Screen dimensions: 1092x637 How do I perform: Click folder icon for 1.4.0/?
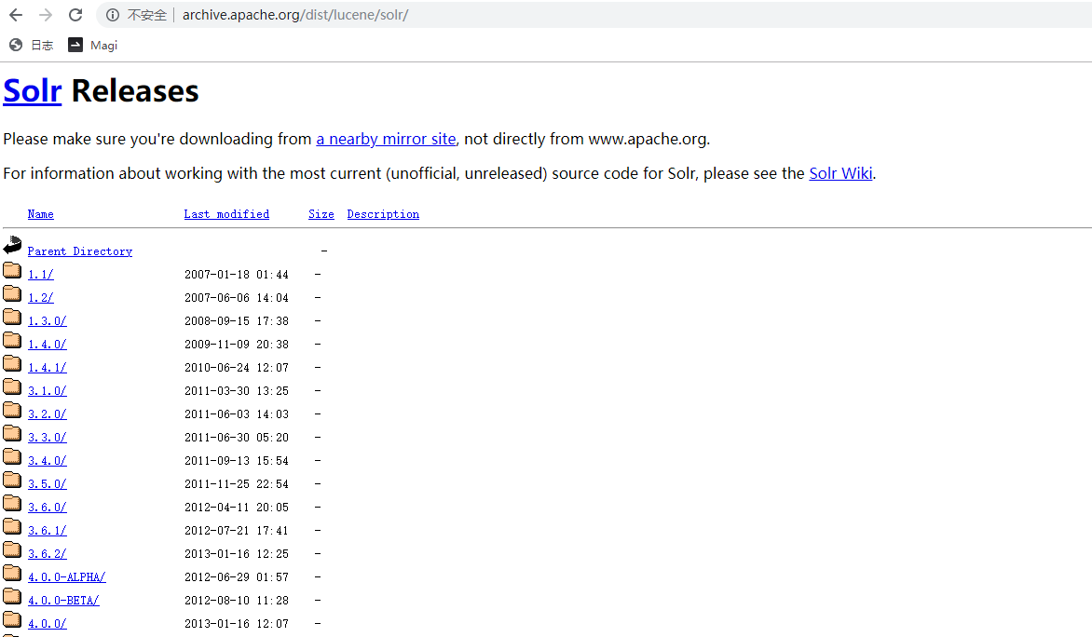12,340
